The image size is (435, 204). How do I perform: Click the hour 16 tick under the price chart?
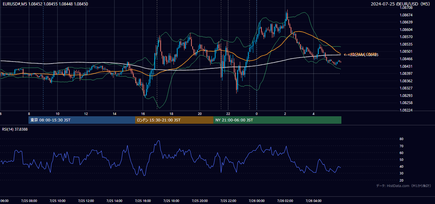[143, 114]
